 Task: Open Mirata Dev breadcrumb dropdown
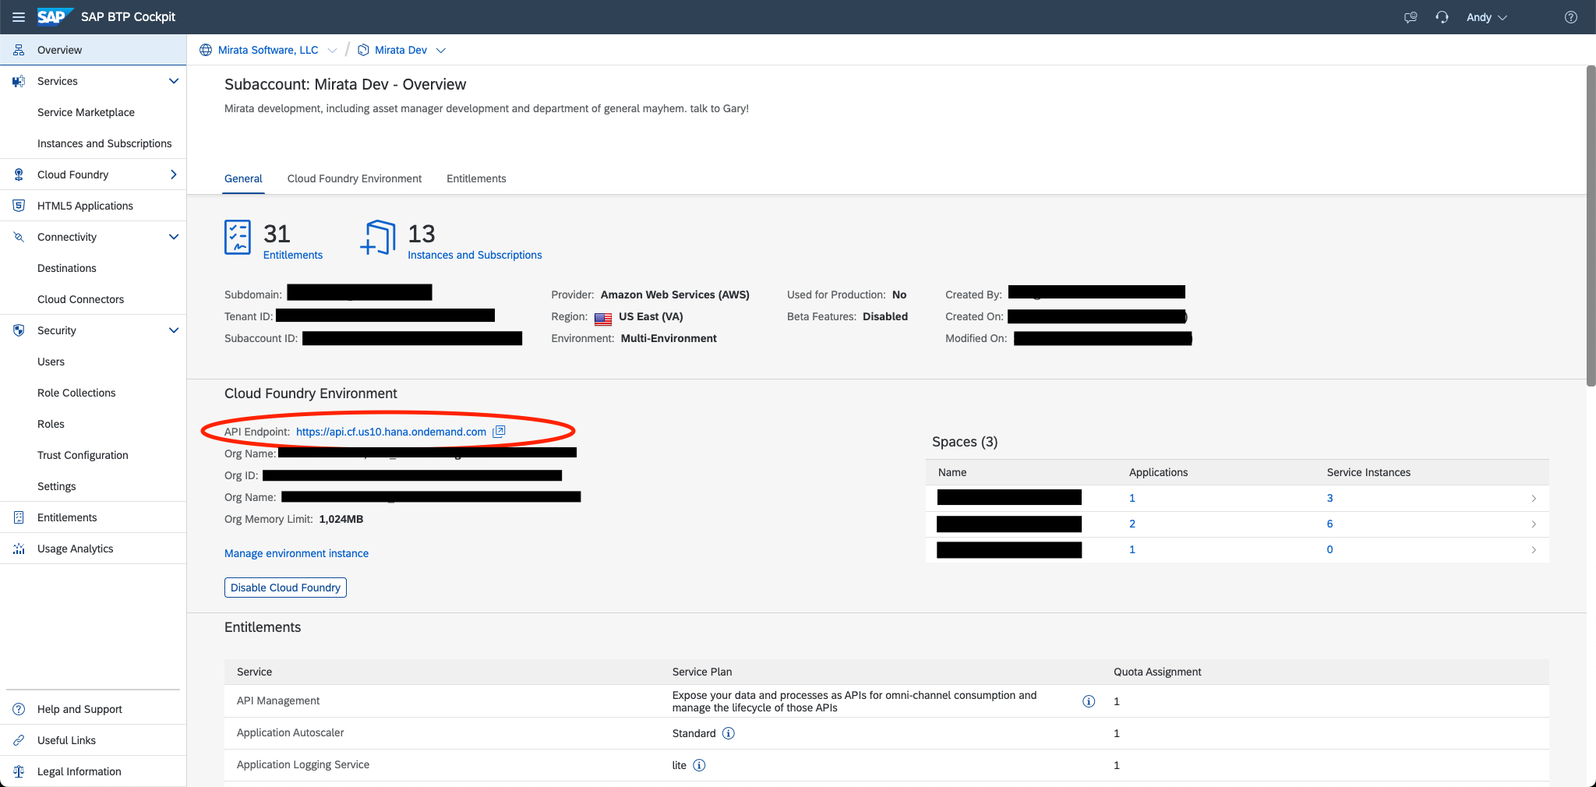(441, 50)
